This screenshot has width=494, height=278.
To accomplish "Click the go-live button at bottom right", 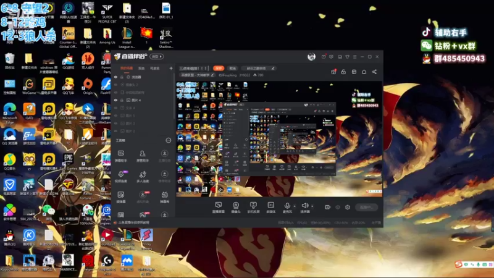I will 366,207.
